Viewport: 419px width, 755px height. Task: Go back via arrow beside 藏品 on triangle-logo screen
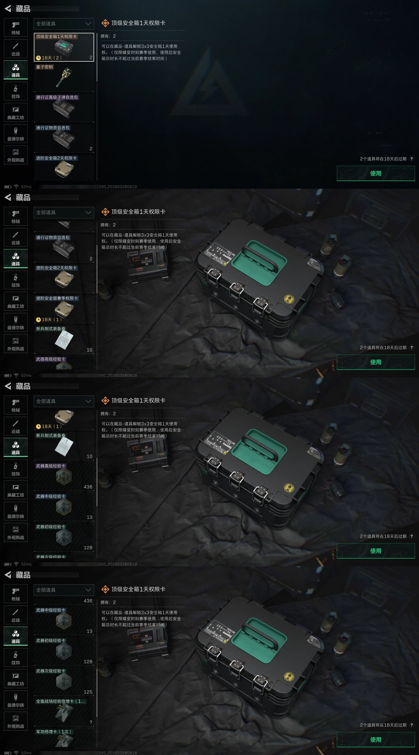(x=8, y=9)
